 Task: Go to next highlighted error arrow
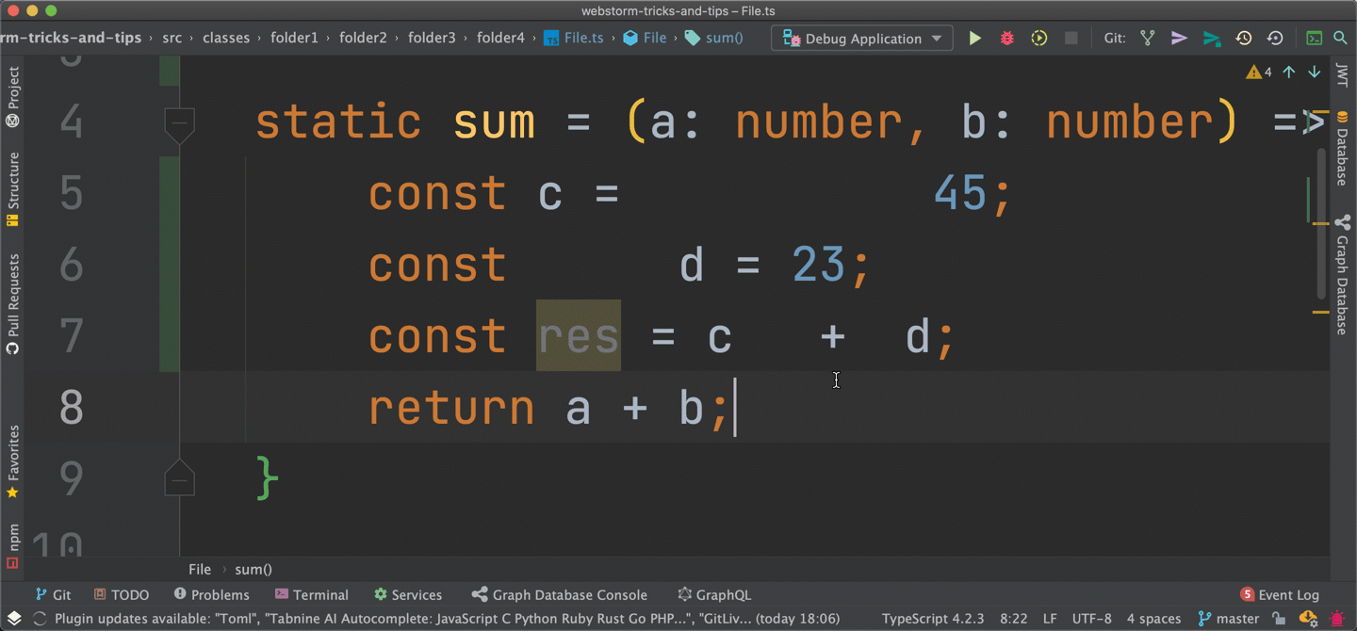coord(1314,73)
